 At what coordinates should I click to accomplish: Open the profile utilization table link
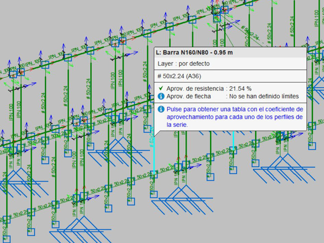pos(235,117)
